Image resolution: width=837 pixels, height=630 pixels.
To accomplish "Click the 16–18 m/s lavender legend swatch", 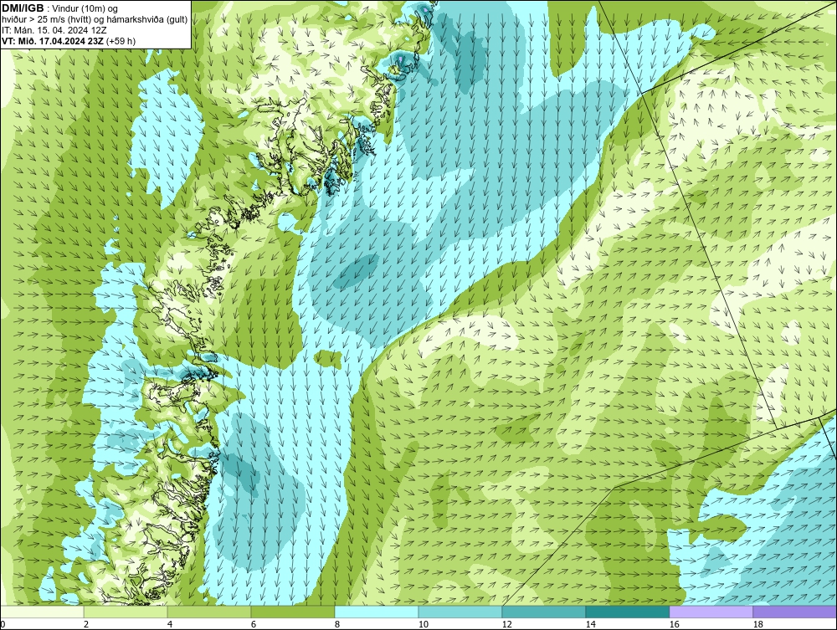I will (711, 612).
